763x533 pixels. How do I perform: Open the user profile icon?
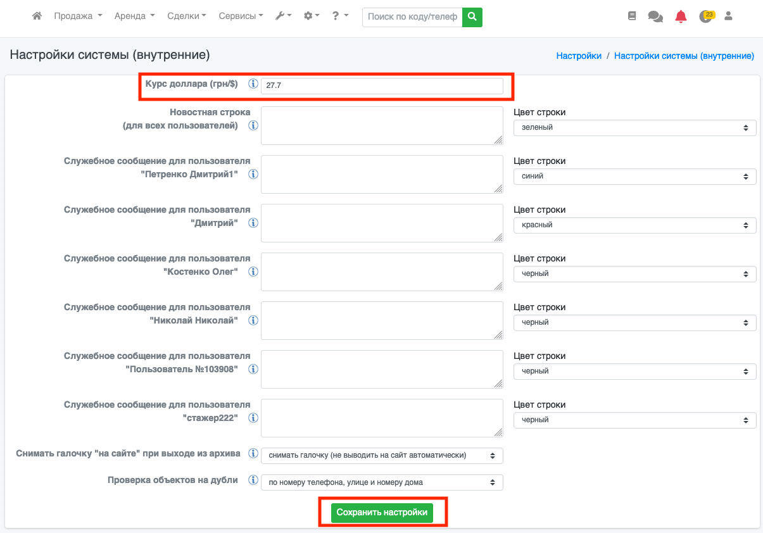[728, 16]
